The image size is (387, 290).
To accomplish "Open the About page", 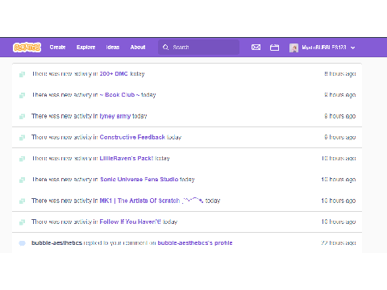I will coord(138,48).
